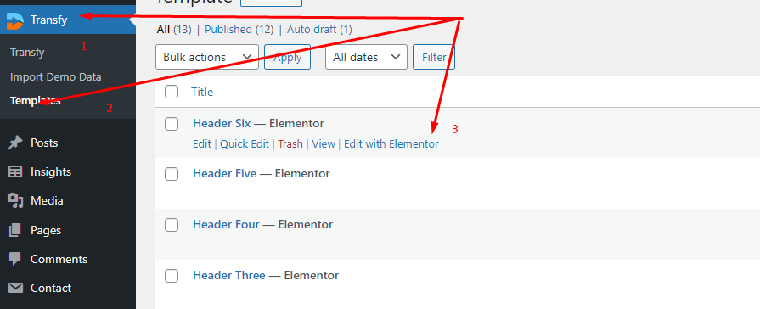This screenshot has height=309, width=760.
Task: Click the Contact envelope icon
Action: pyautogui.click(x=15, y=288)
